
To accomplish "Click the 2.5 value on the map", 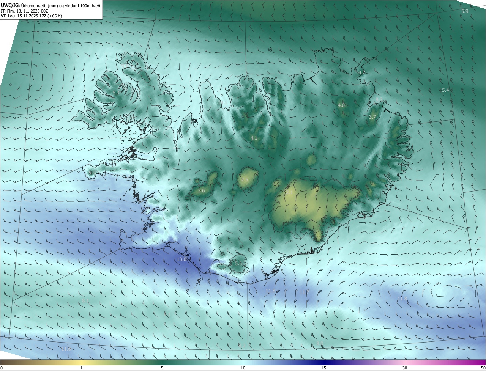I will point(245,179).
